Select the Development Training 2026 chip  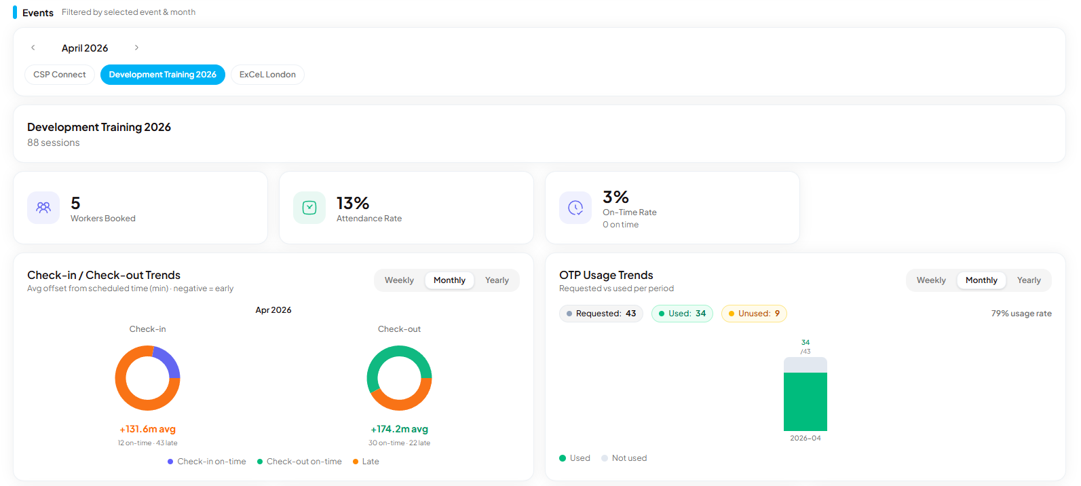163,75
